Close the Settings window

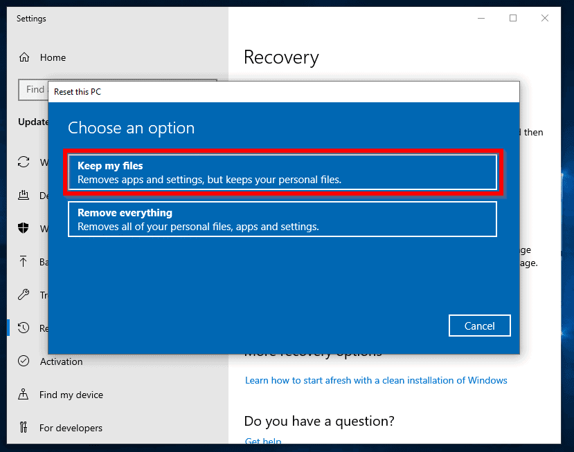pyautogui.click(x=545, y=18)
